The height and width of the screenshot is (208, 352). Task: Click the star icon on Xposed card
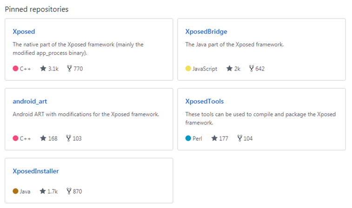point(43,69)
